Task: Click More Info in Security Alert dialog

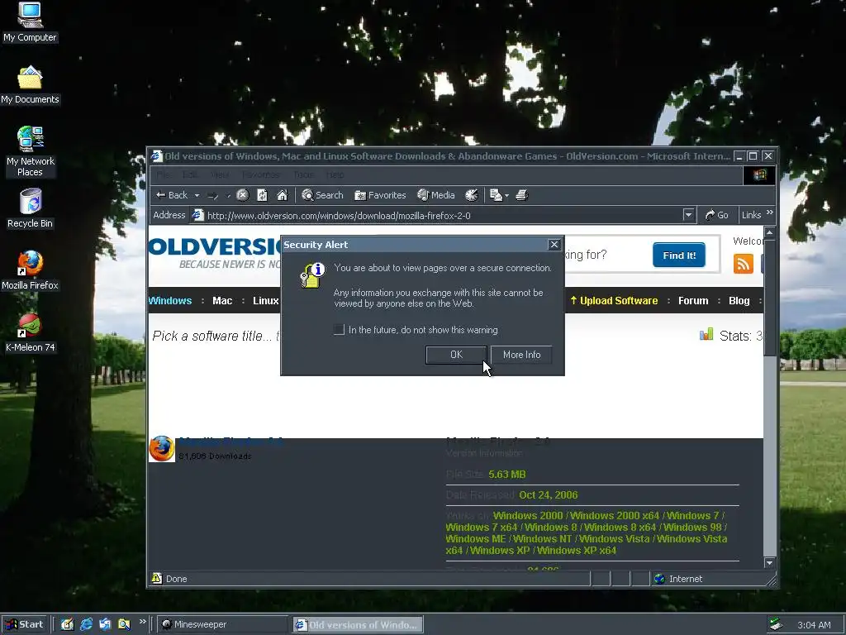Action: click(x=522, y=355)
